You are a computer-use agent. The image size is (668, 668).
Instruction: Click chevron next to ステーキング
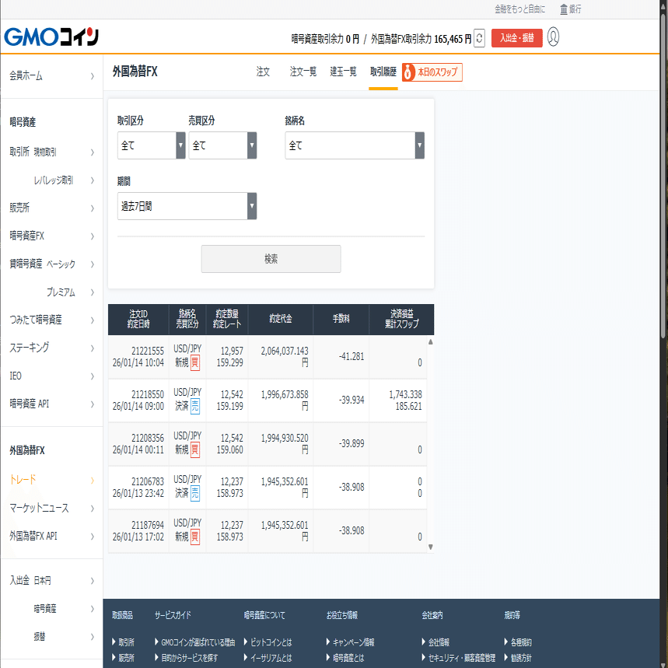(93, 348)
